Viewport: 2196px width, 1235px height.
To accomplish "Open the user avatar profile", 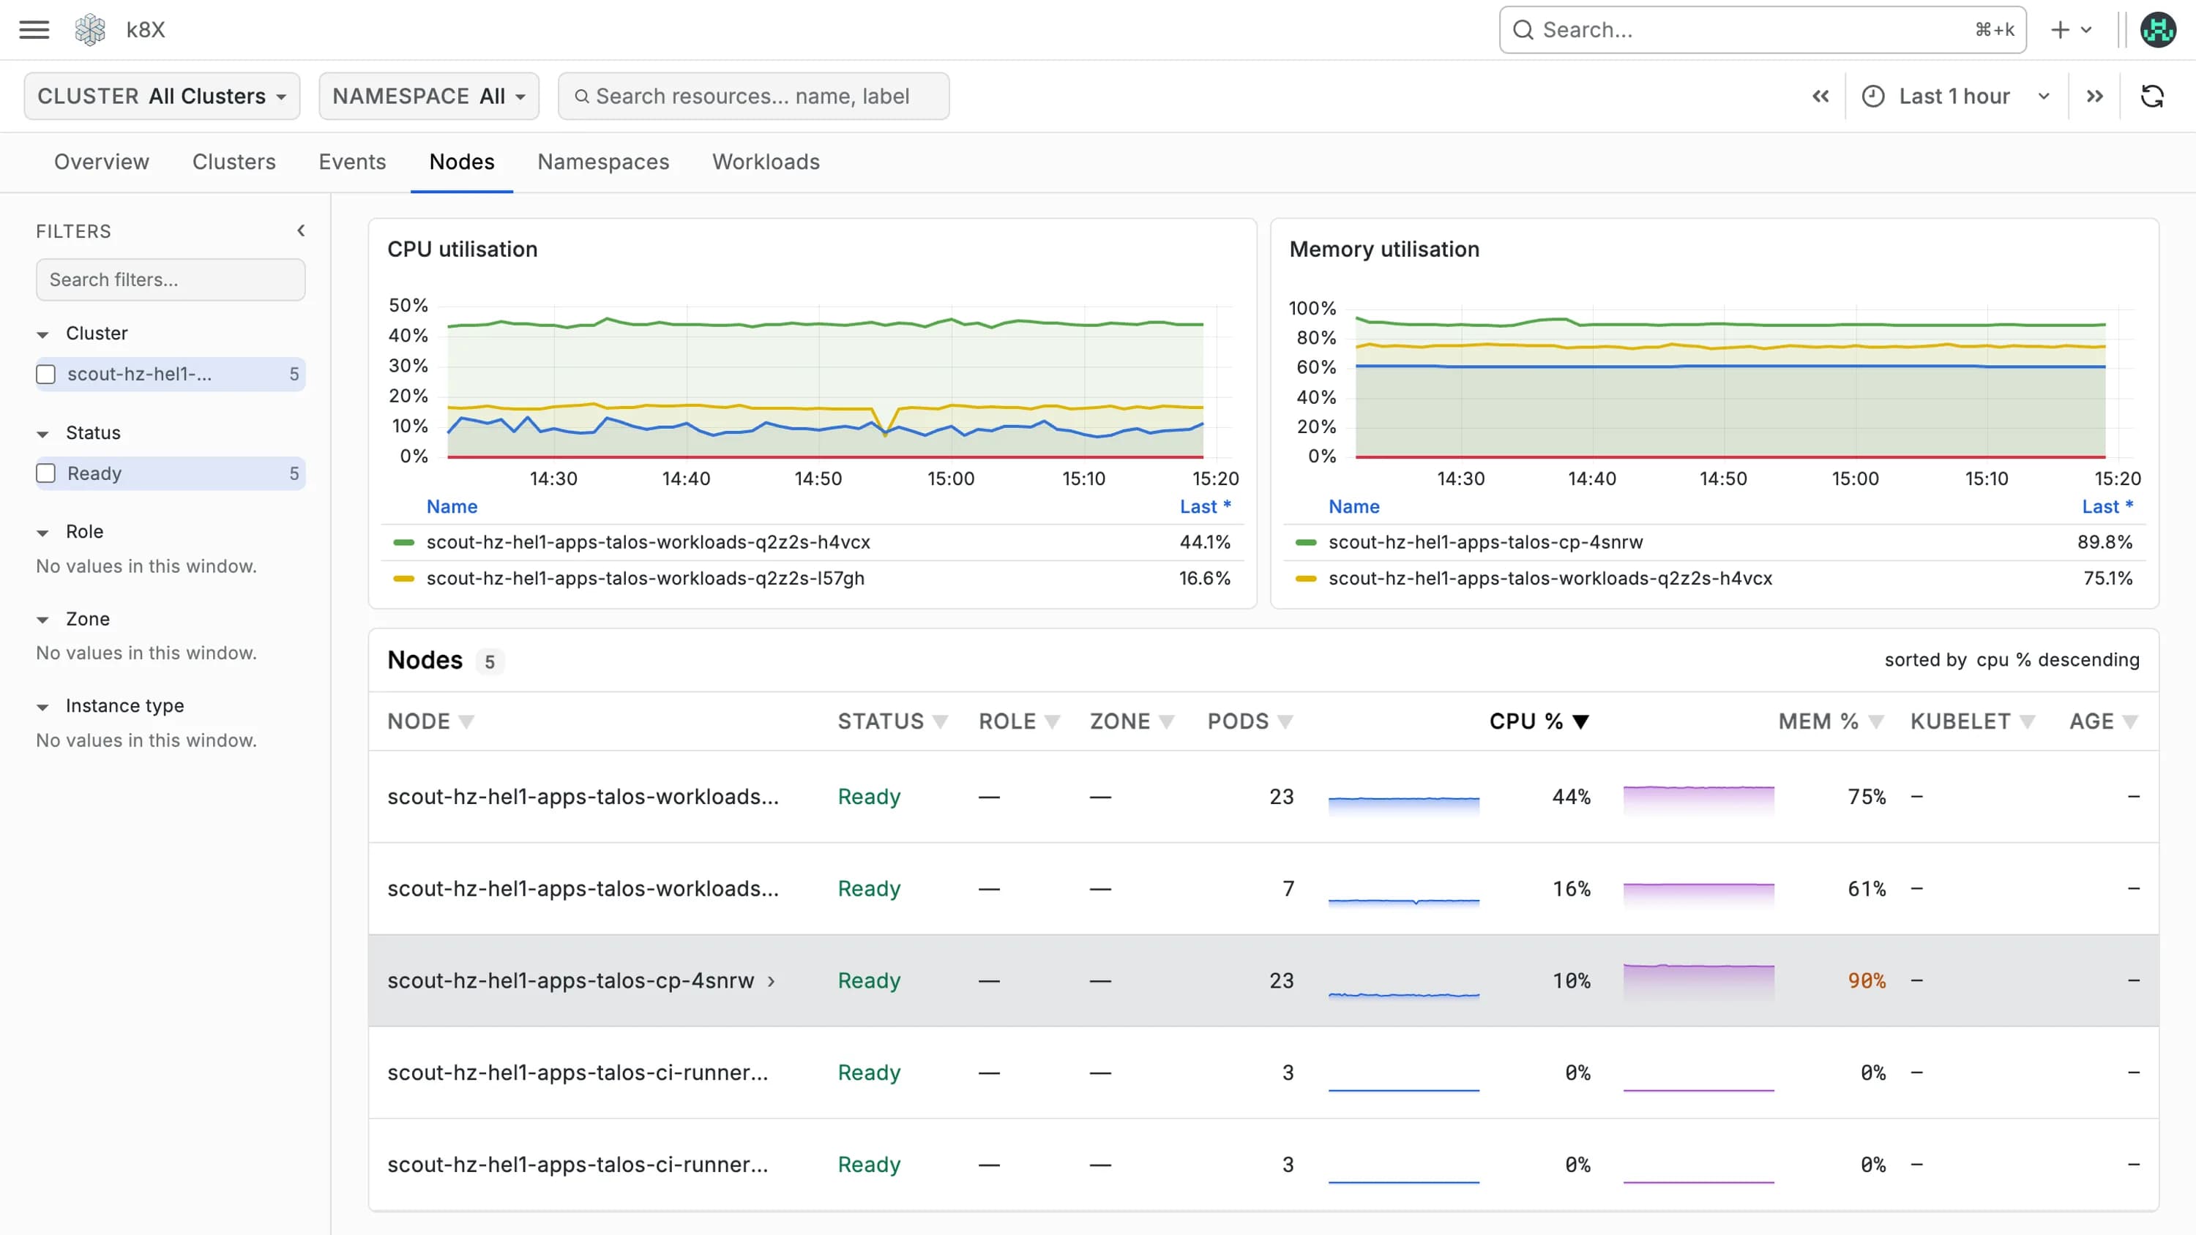I will tap(2159, 30).
